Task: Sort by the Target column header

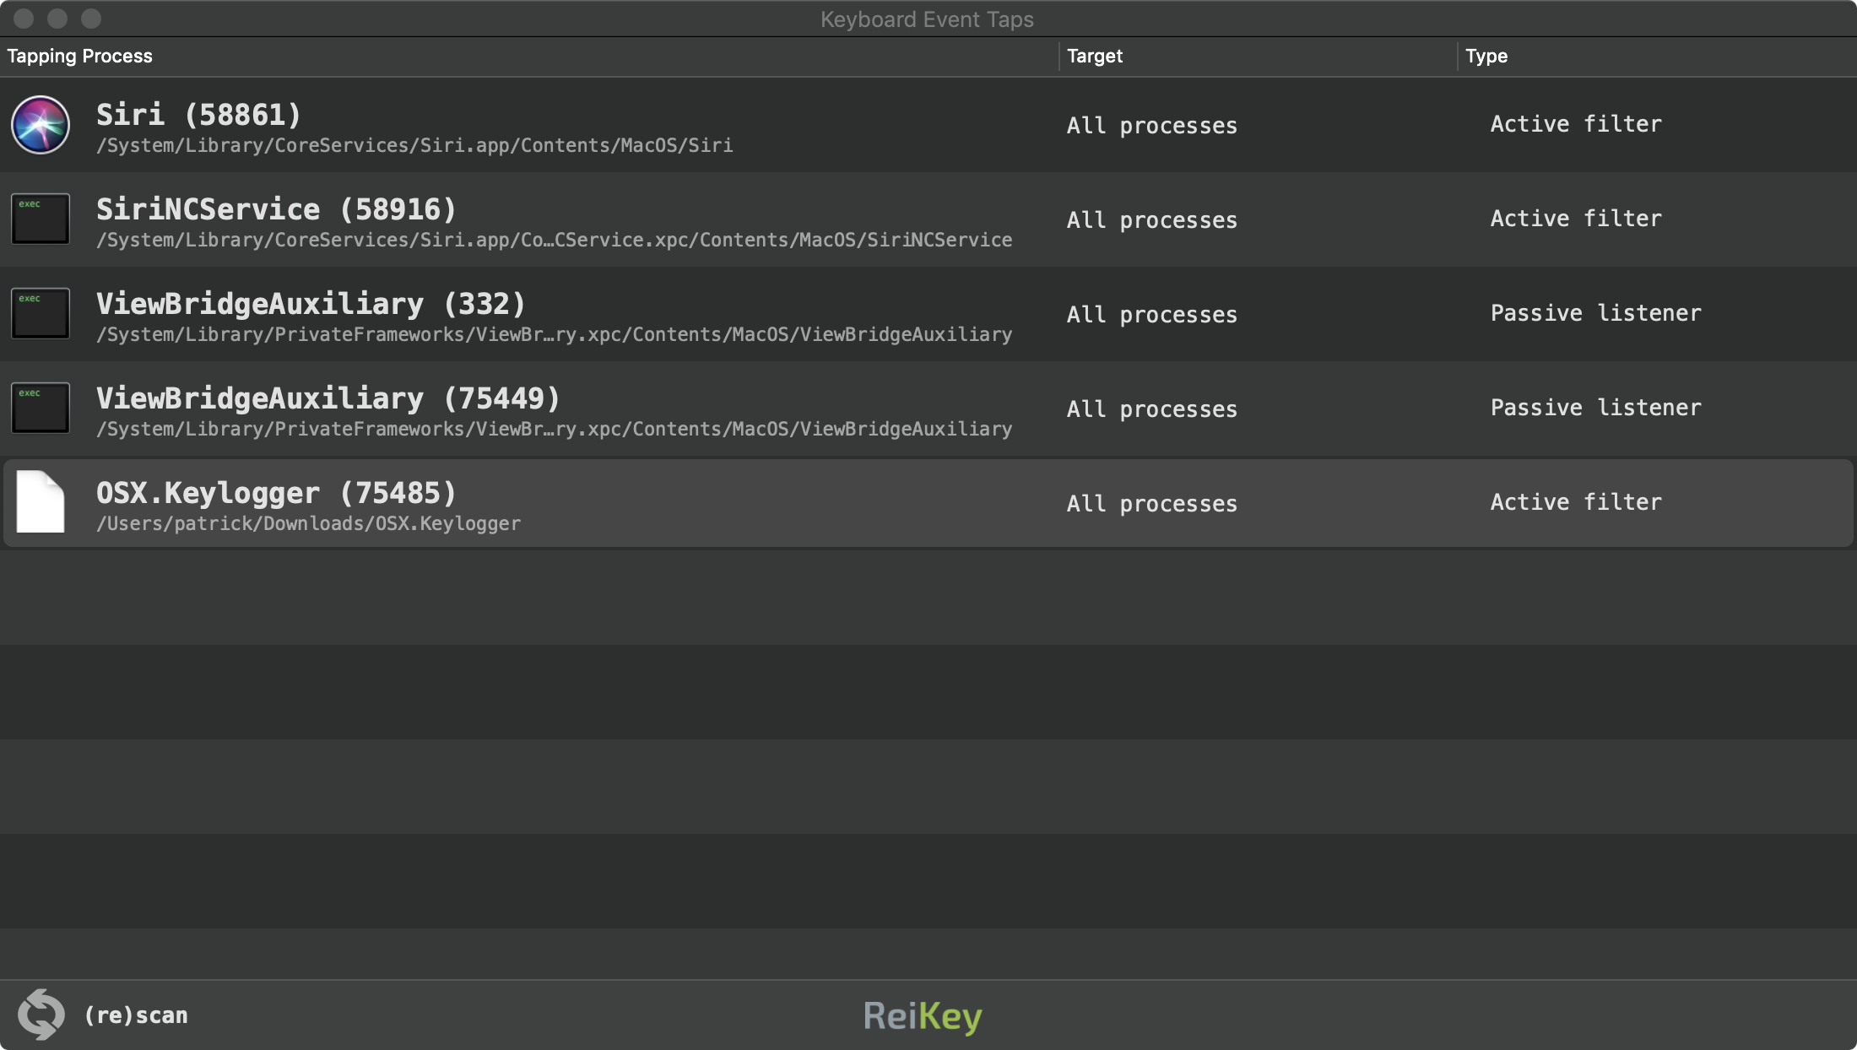Action: click(1095, 57)
